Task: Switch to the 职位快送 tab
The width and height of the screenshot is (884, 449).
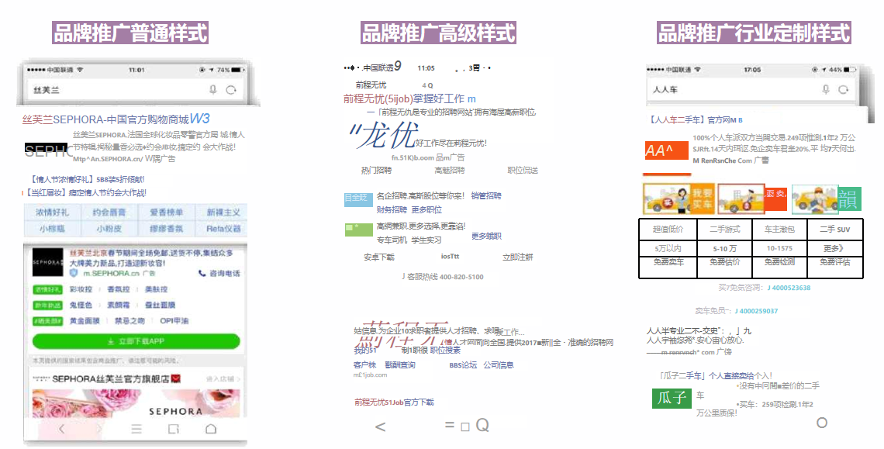Action: tap(523, 171)
